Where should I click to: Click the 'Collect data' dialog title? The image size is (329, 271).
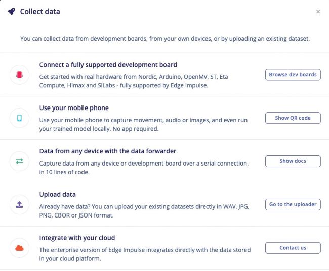(40, 12)
